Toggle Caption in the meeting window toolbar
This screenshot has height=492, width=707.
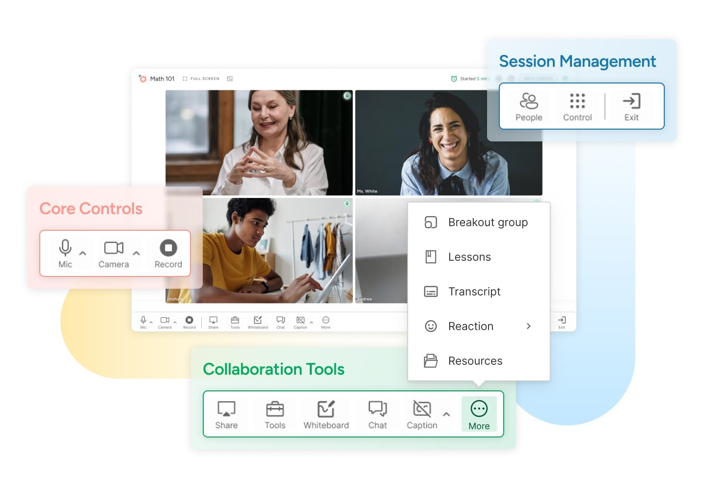click(300, 322)
